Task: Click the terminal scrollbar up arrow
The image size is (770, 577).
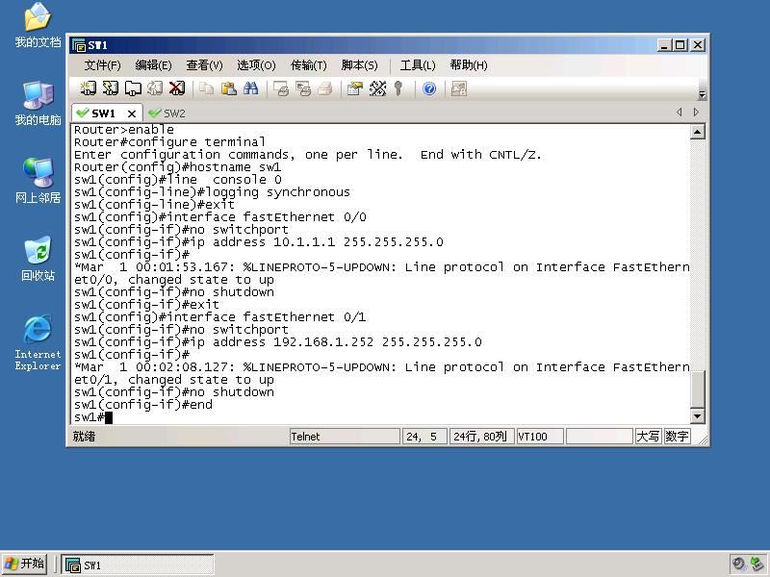Action: (698, 132)
